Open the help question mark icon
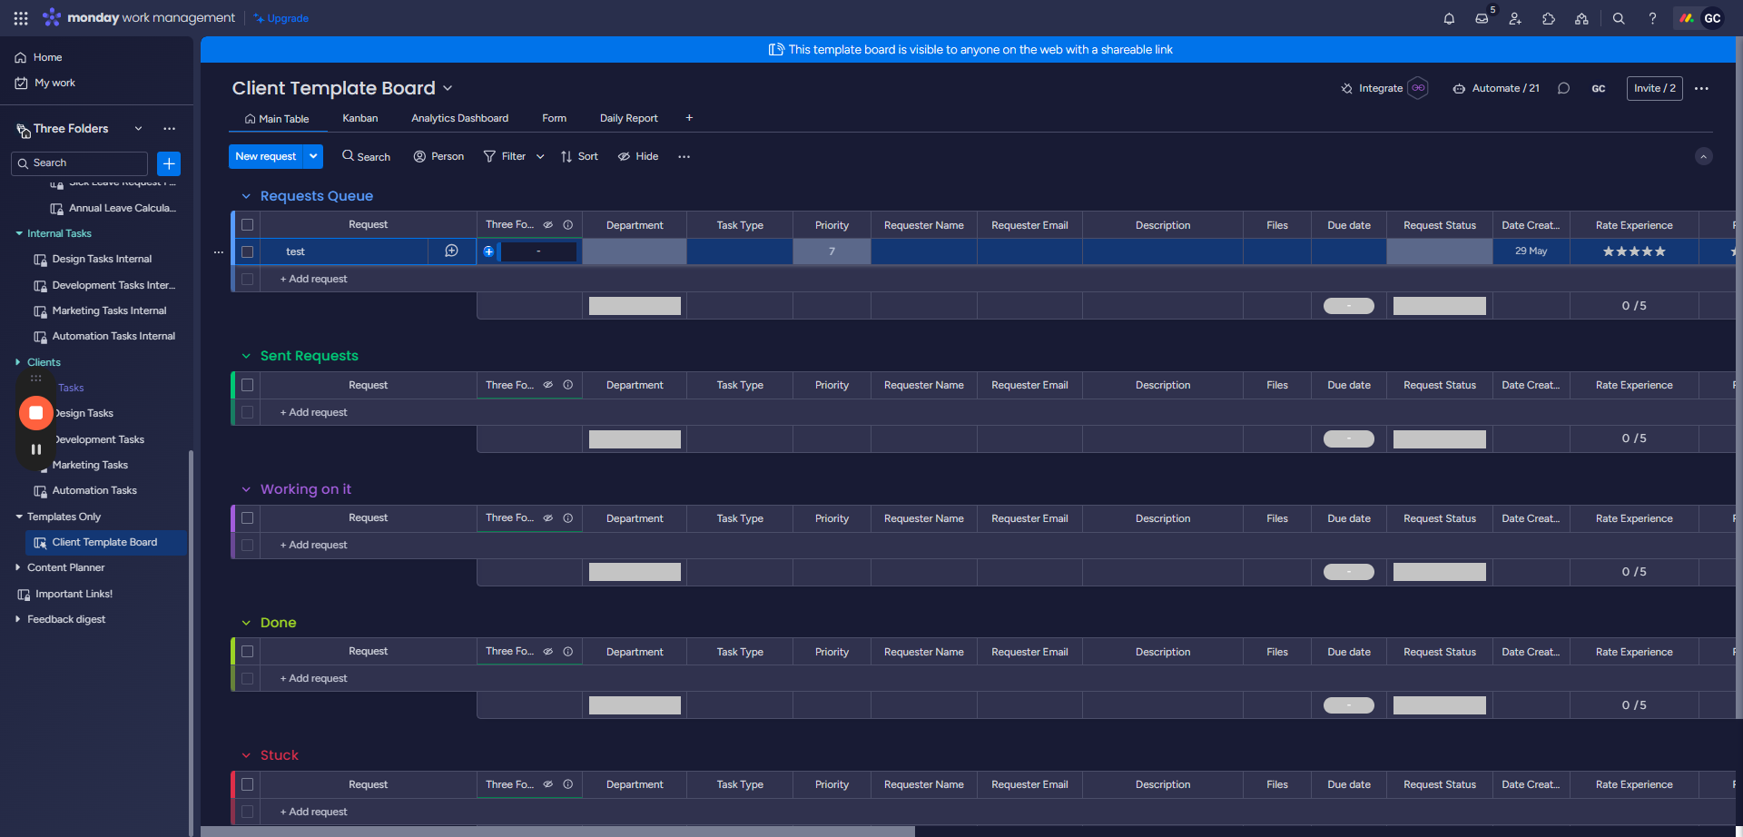 coord(1652,18)
